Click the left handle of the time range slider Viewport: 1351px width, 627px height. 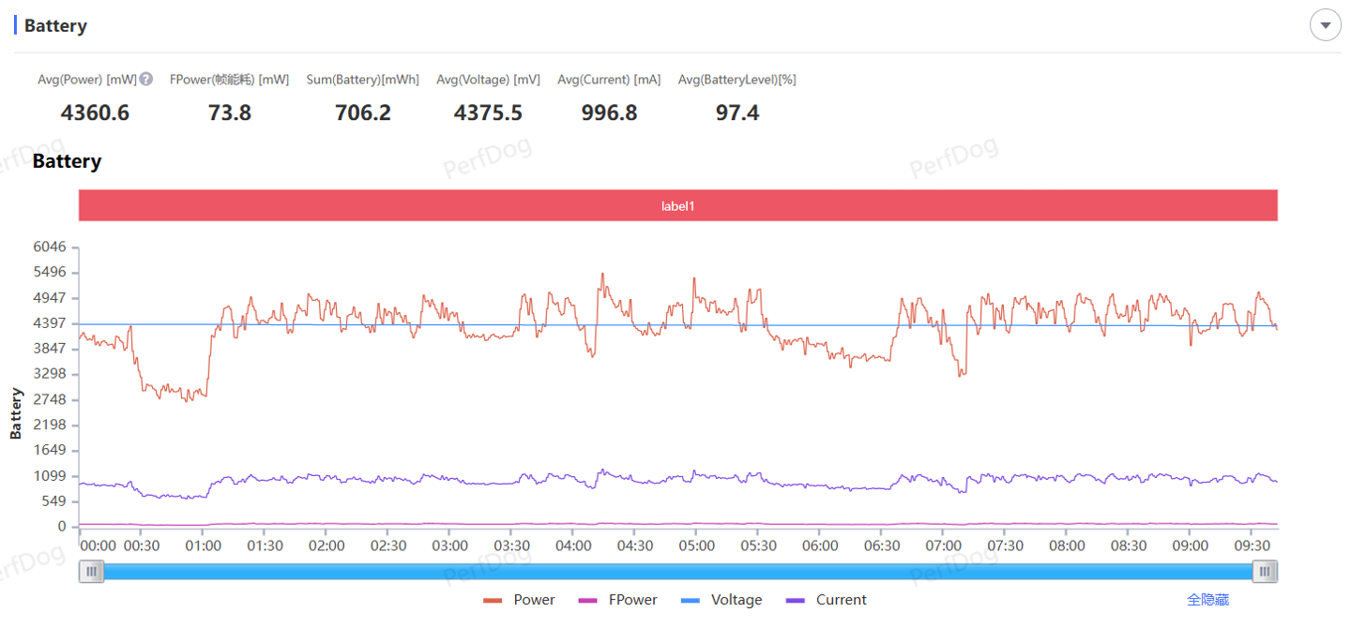(91, 572)
